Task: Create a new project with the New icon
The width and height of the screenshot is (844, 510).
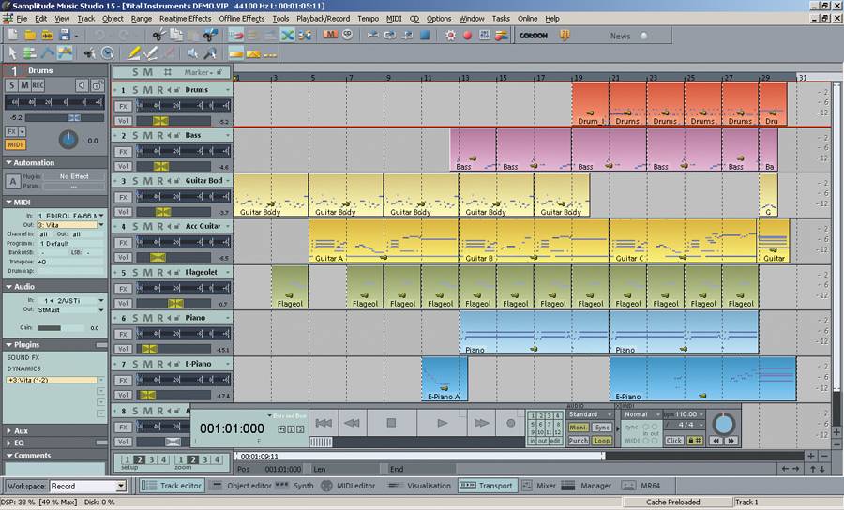Action: coord(12,36)
